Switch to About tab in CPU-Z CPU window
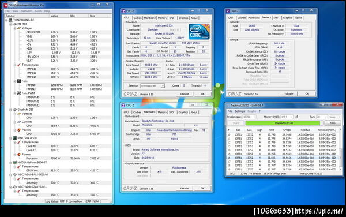The width and height of the screenshot is (346, 217). tap(194, 18)
